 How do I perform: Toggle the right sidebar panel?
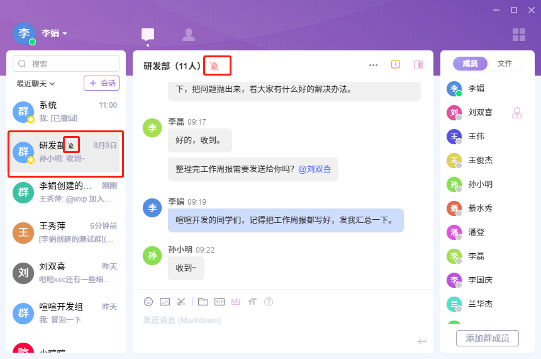click(x=418, y=65)
